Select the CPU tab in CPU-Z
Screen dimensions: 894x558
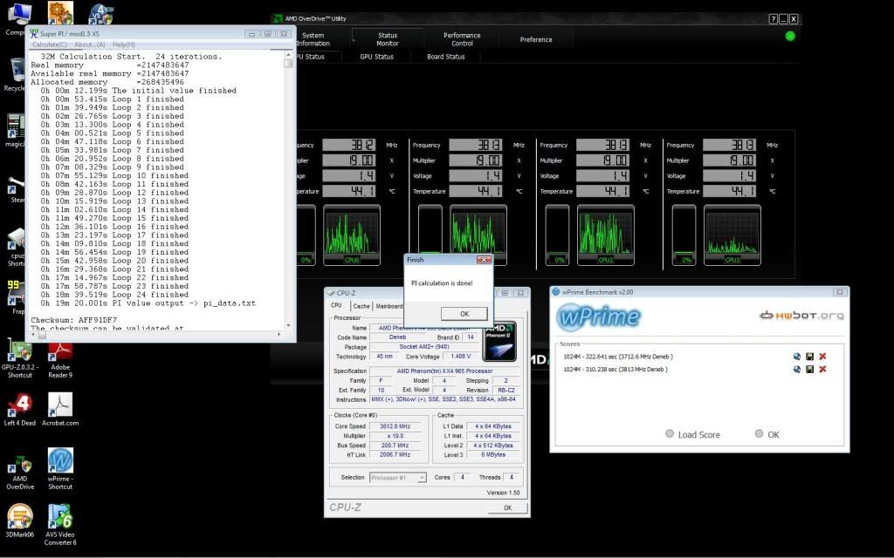click(336, 305)
